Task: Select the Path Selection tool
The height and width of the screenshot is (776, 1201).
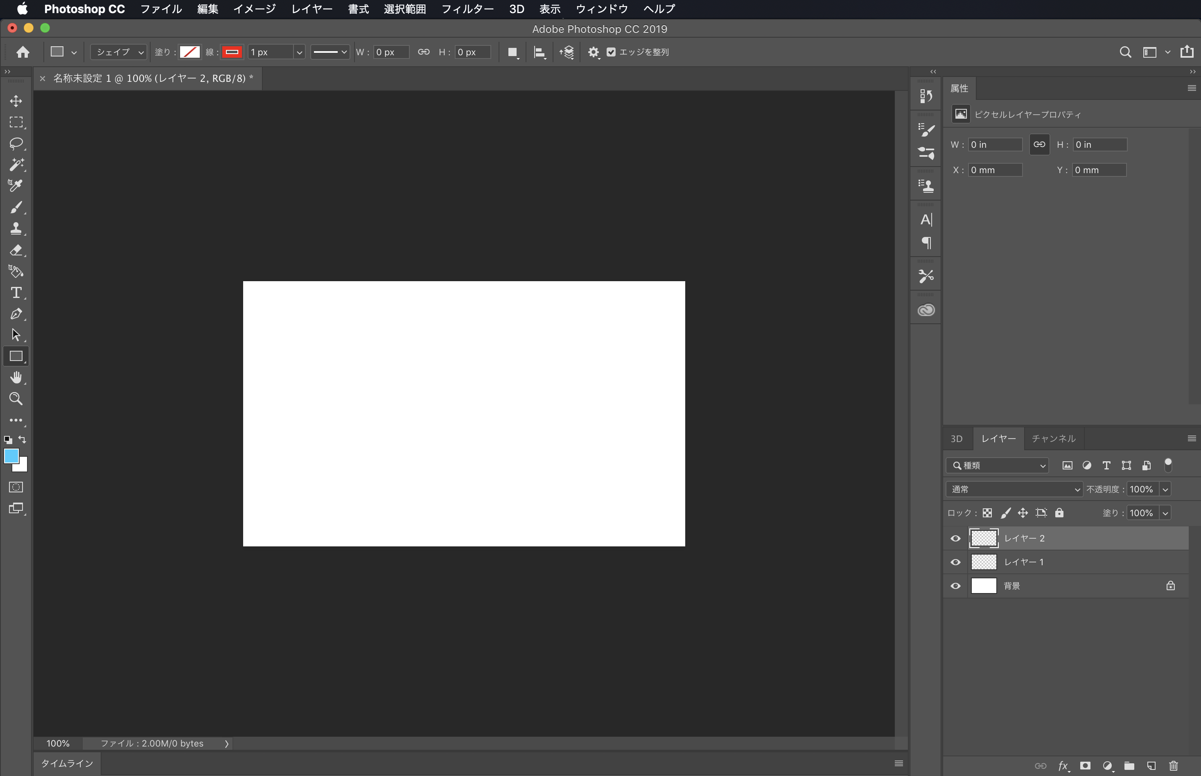Action: point(16,335)
